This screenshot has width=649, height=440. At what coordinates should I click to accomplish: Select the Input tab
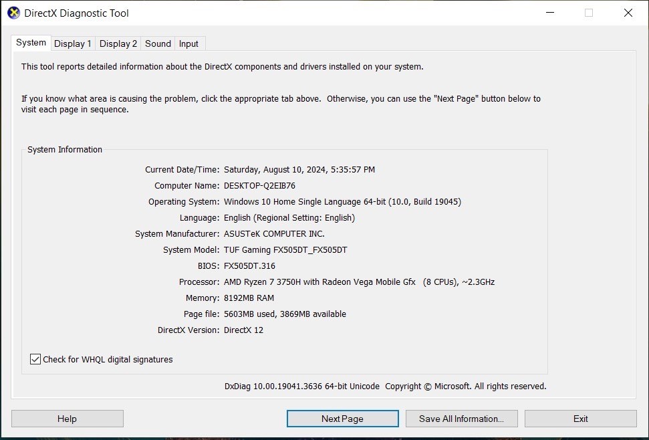coord(189,43)
